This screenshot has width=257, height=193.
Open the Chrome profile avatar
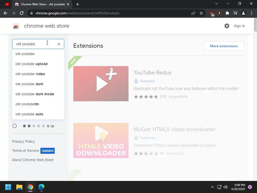point(243,13)
